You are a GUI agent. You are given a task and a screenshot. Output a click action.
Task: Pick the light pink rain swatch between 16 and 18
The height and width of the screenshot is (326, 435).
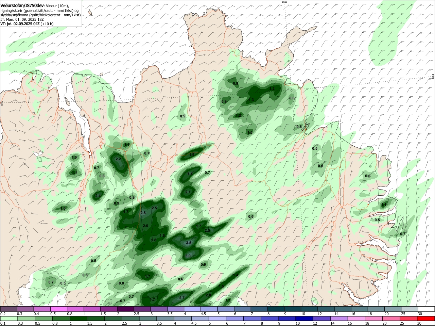[x=356, y=319]
